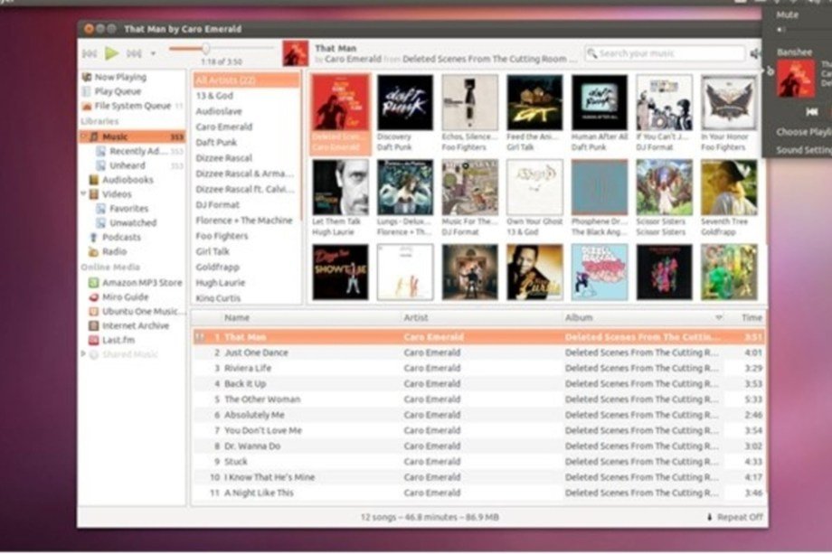Select the track Dr. Wanna Do
Image resolution: width=832 pixels, height=554 pixels.
[478, 446]
